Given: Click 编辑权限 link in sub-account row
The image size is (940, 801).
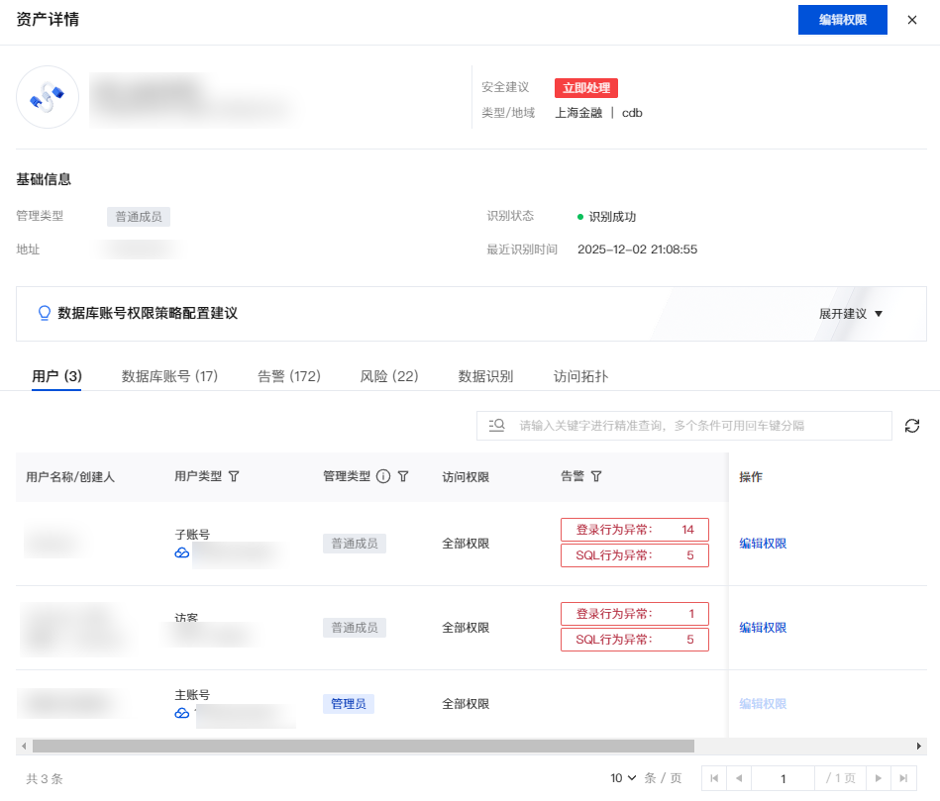Looking at the screenshot, I should click(x=763, y=544).
